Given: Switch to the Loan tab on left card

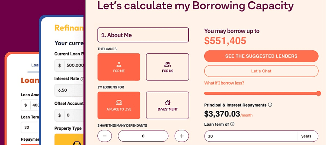Looking at the screenshot, I should (x=35, y=65).
